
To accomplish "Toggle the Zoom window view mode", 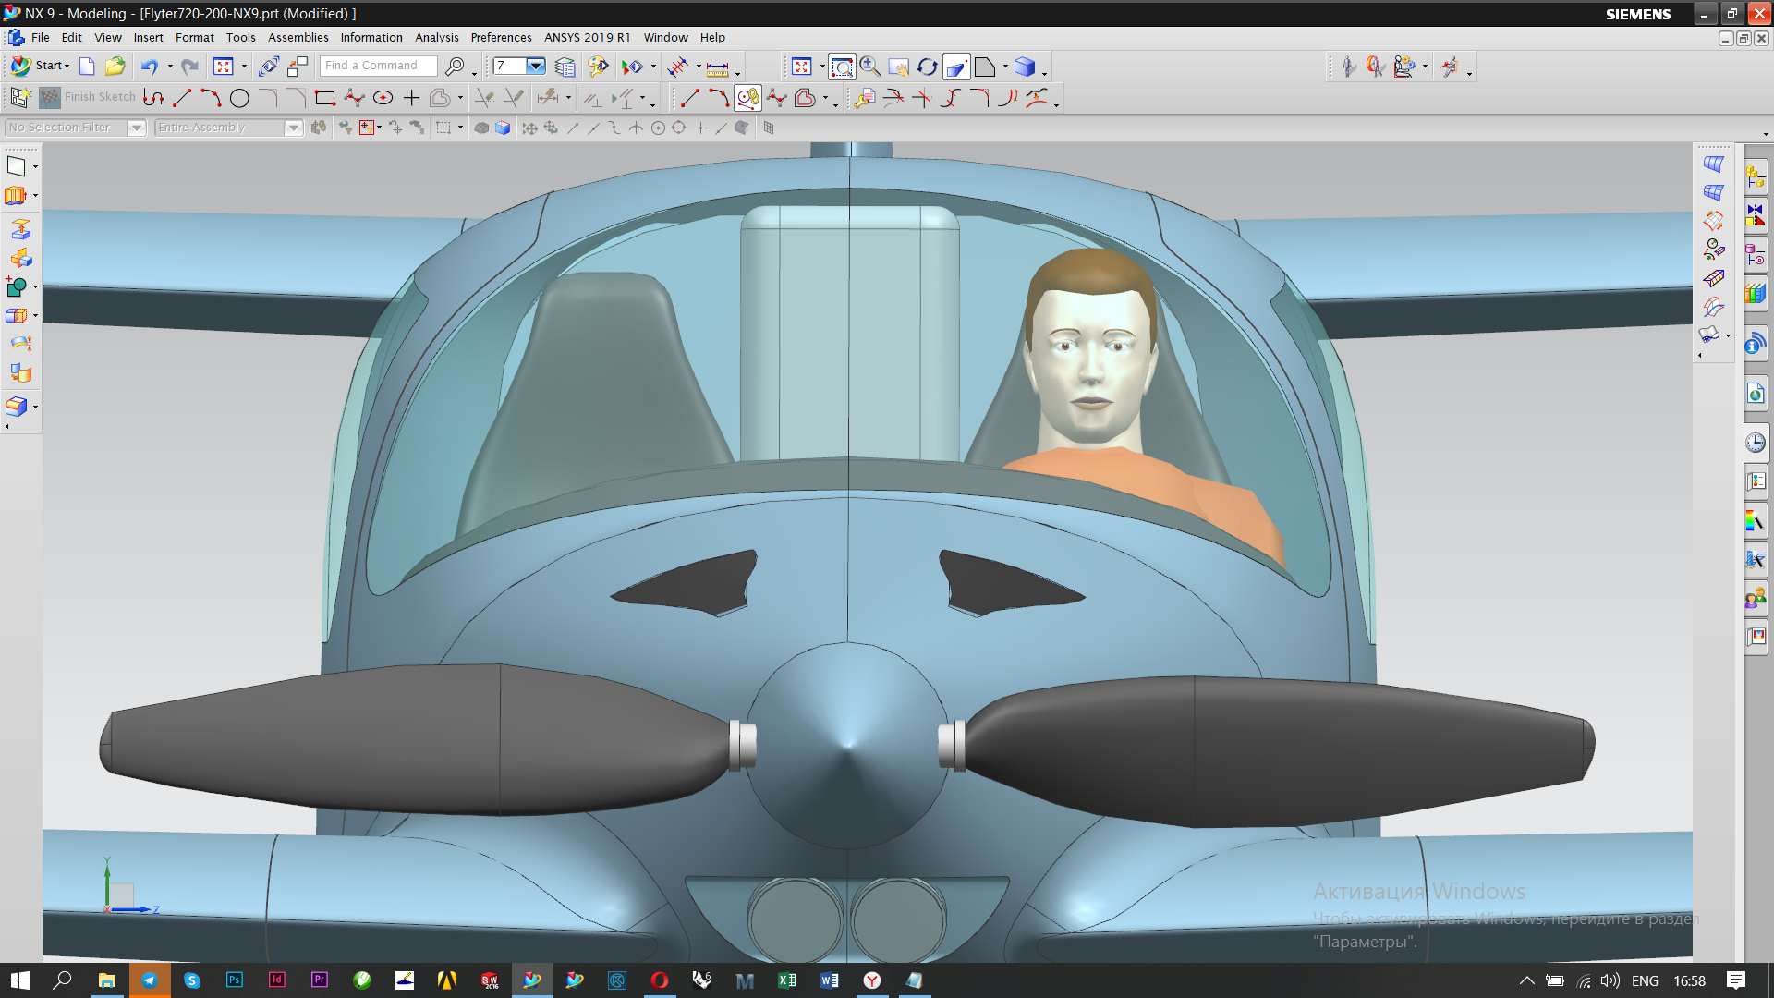I will (x=842, y=67).
